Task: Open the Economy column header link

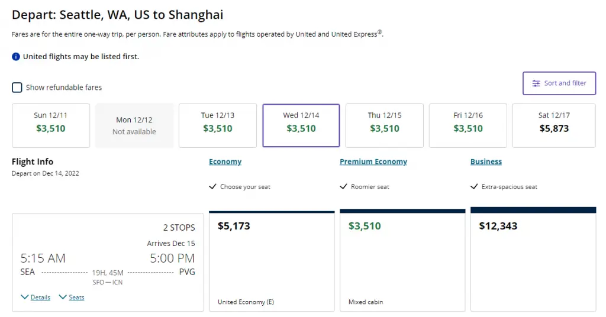Action: [225, 161]
